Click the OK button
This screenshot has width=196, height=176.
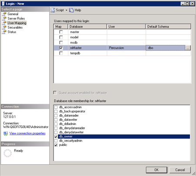pyautogui.click(x=156, y=170)
